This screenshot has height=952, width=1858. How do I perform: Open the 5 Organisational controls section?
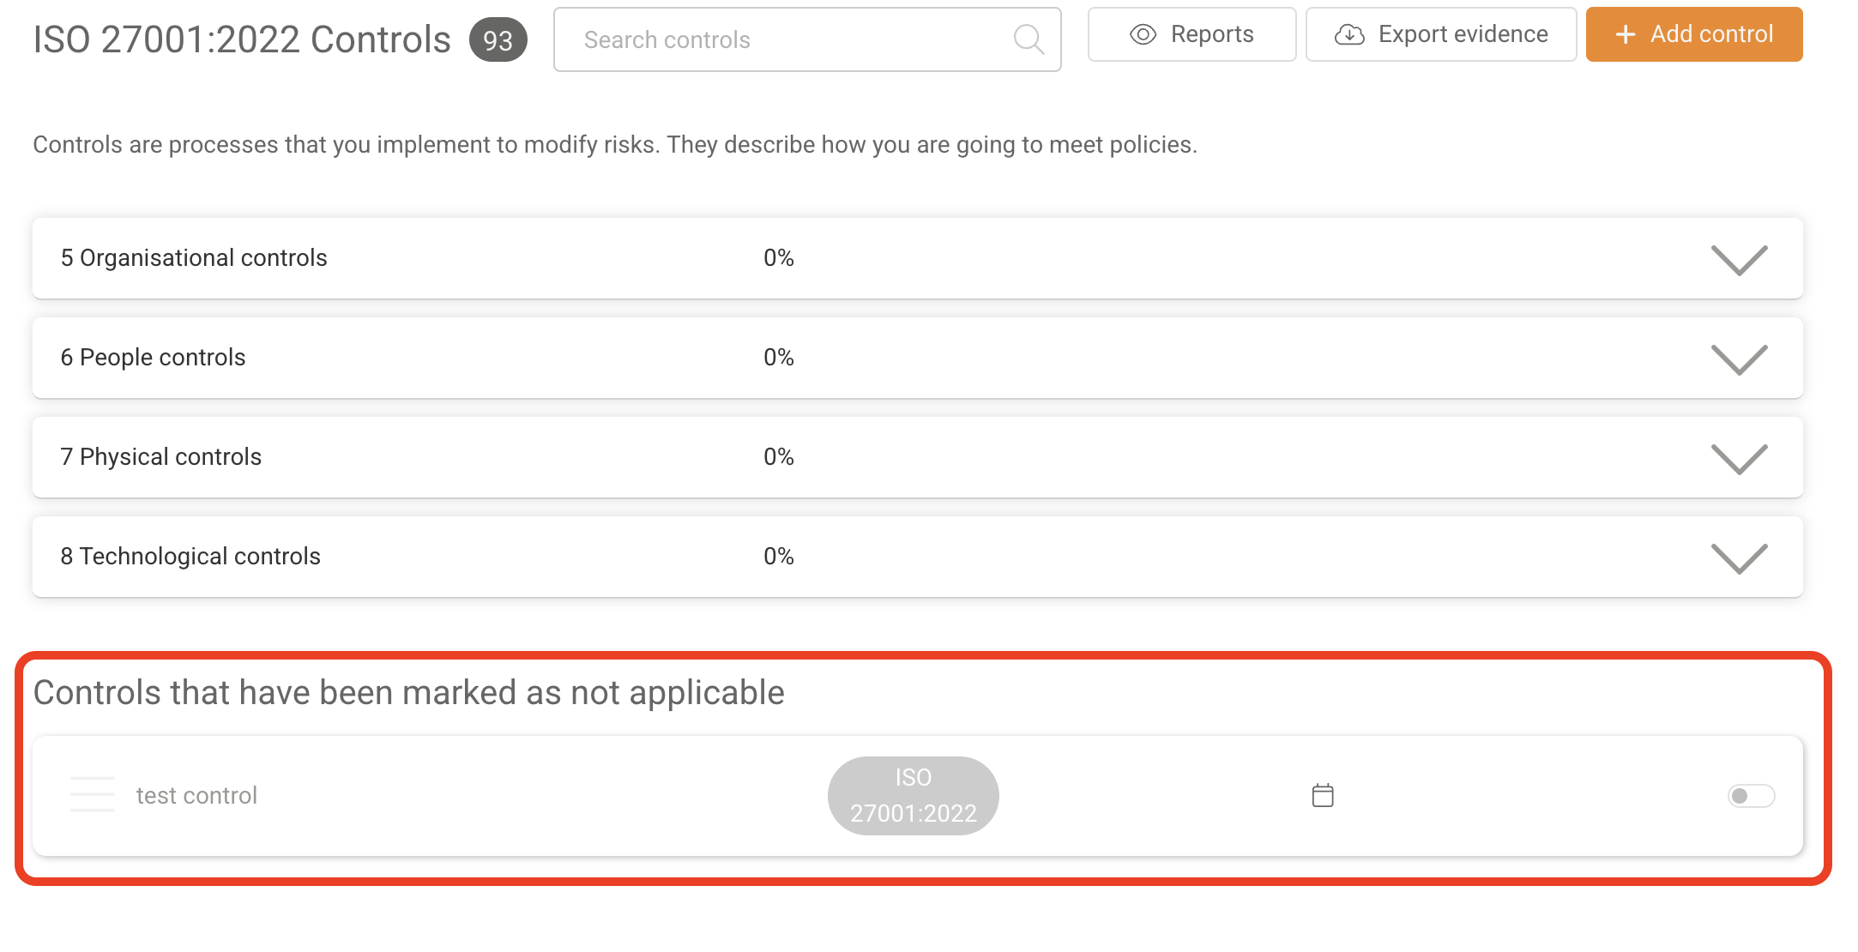click(194, 258)
